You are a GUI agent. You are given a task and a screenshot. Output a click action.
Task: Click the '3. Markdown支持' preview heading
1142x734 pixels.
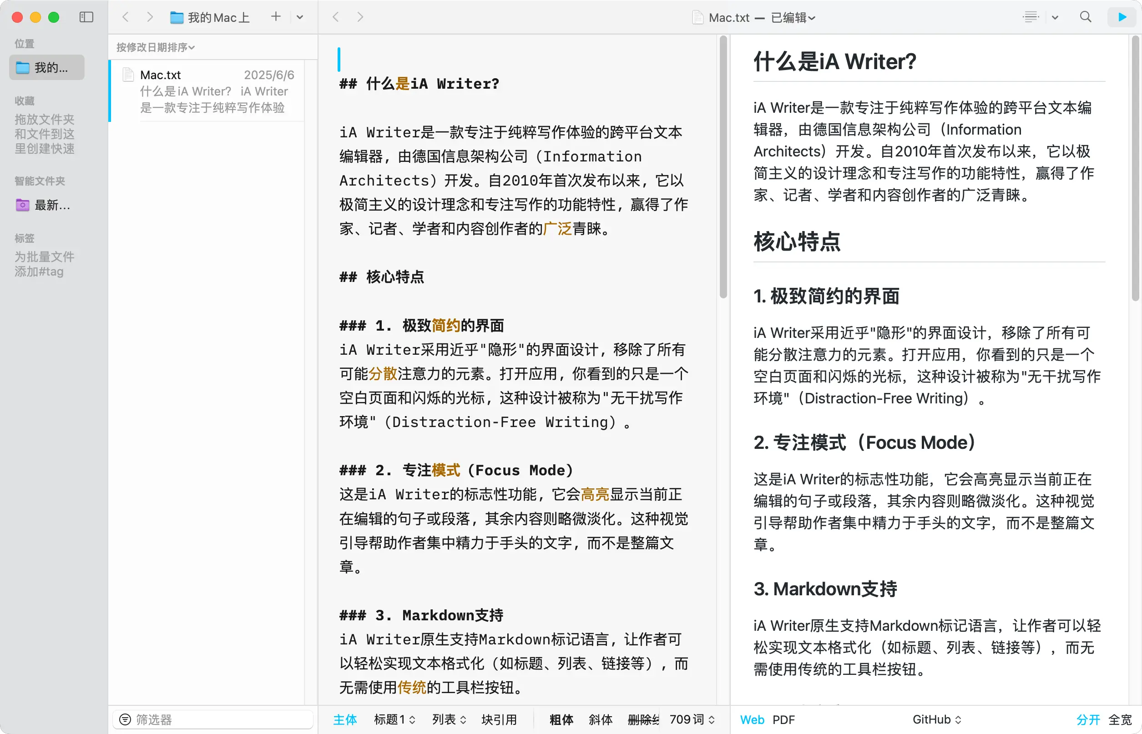click(825, 588)
